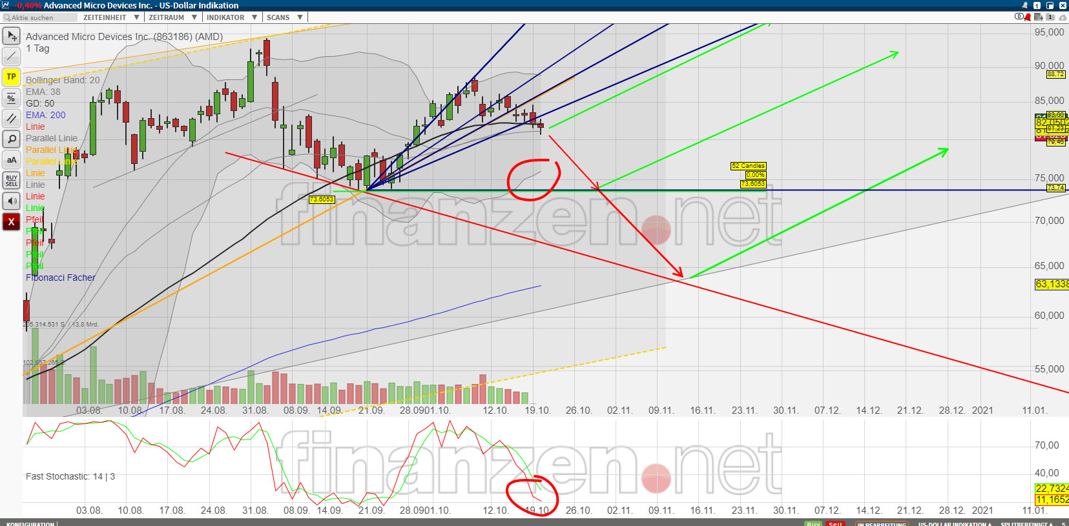
Task: Select the orange Parallel Linie legend entry
Action: (x=52, y=150)
